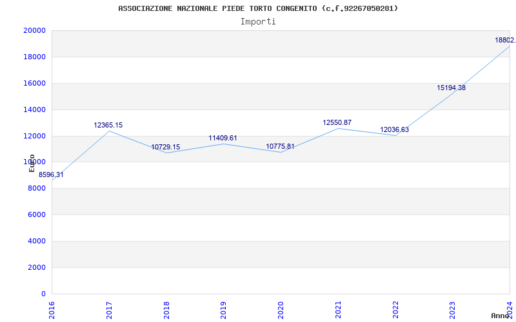This screenshot has width=516, height=322.
Task: Click the 10729.15 value label
Action: tap(165, 147)
